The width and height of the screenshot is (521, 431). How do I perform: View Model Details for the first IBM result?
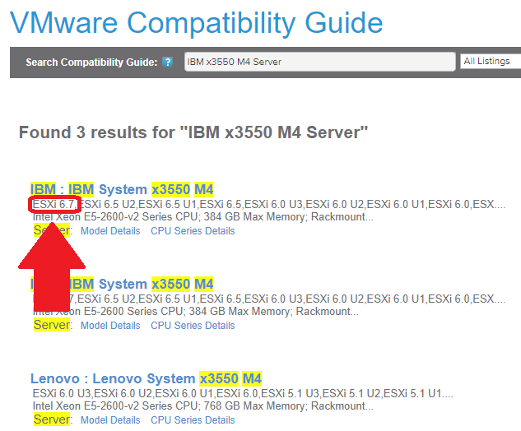pos(110,231)
